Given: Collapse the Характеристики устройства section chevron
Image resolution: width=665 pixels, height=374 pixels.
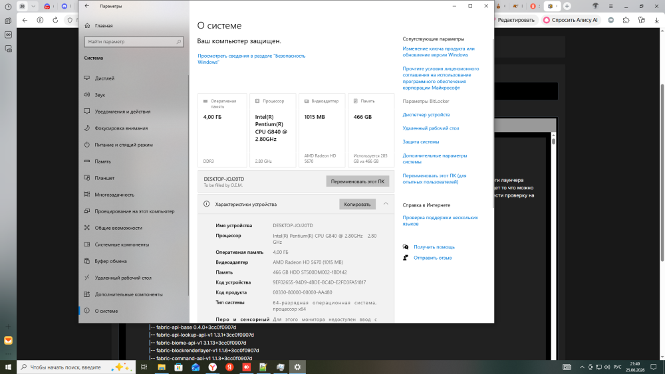Looking at the screenshot, I should 386,204.
